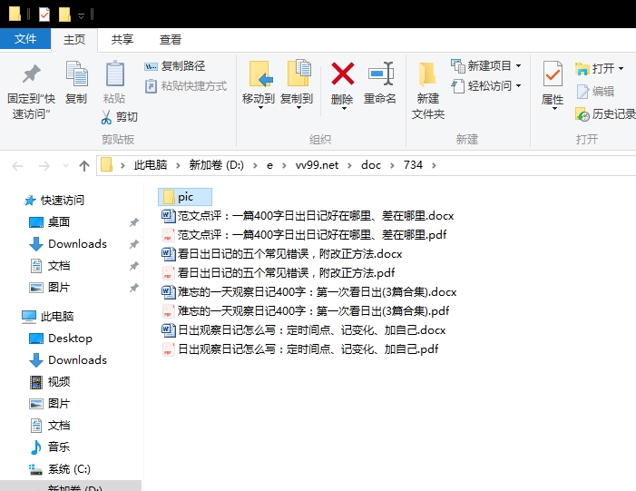Image resolution: width=636 pixels, height=491 pixels.
Task: Open the Copy to (复制到) menu
Action: [297, 84]
